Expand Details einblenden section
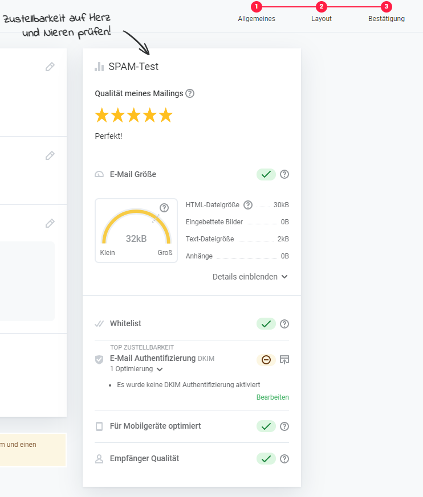This screenshot has height=497, width=423. (250, 277)
